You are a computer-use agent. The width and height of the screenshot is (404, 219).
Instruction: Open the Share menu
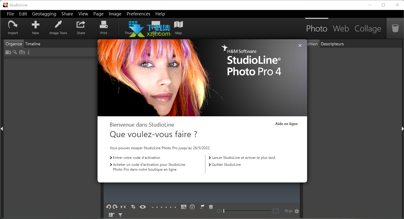click(x=67, y=14)
